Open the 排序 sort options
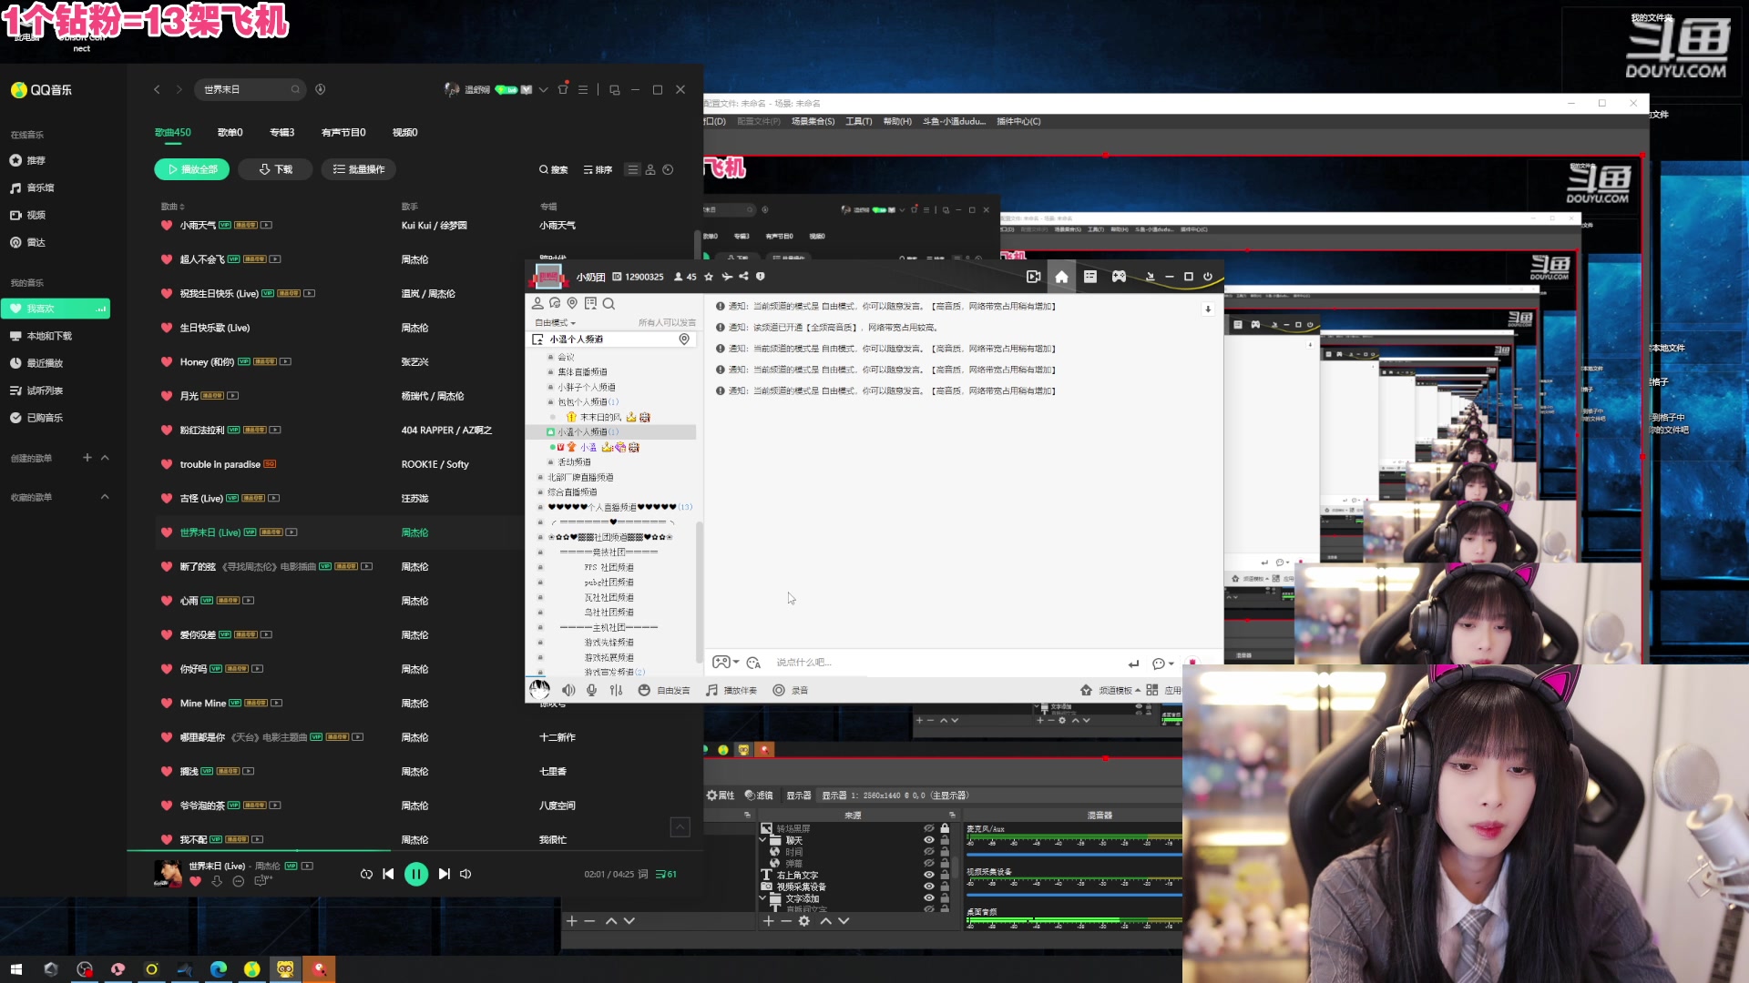The width and height of the screenshot is (1749, 983). point(598,169)
